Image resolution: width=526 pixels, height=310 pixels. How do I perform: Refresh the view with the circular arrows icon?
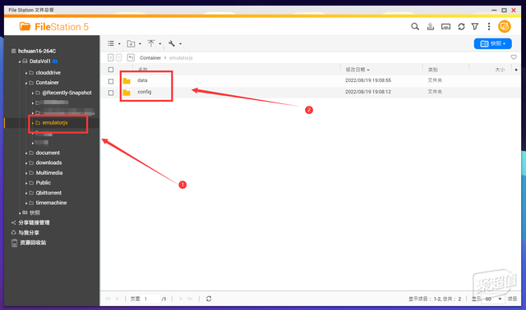pyautogui.click(x=461, y=26)
